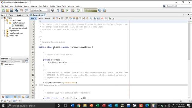Open the dropdown arrow next to Debug icon
Screen dimensions: 192x108
pyautogui.click(x=76, y=10)
